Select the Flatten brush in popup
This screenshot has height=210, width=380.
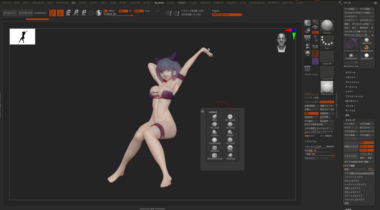pos(215,133)
